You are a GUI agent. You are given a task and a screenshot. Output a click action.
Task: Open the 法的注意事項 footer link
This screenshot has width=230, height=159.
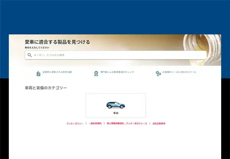[159, 123]
